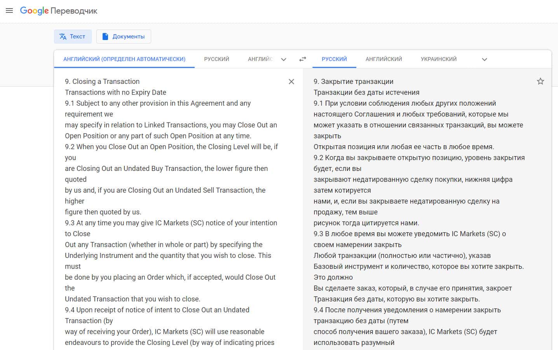Click the line "may specify in relation to Linked Transactions"
The height and width of the screenshot is (350, 558).
(171, 125)
